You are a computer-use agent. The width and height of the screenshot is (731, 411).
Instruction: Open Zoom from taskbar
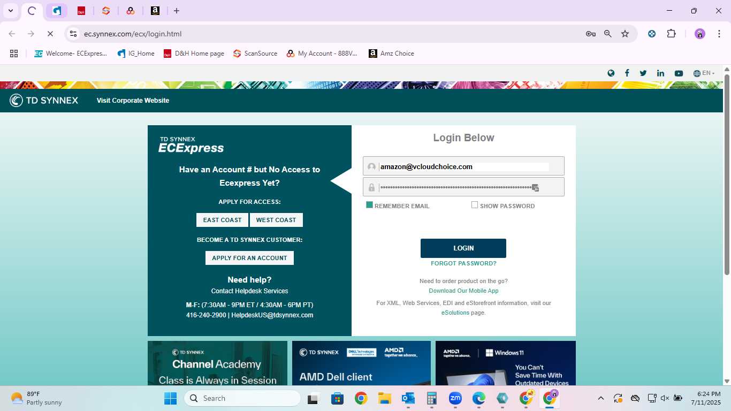click(455, 398)
